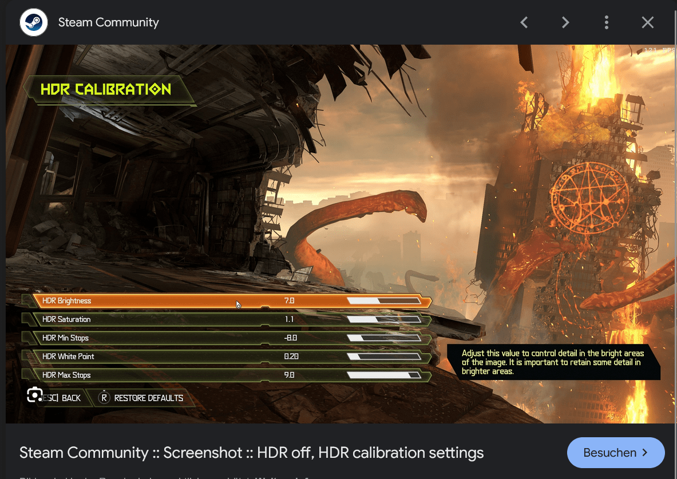The height and width of the screenshot is (479, 677).
Task: Click the DOOM screenshot image preview
Action: [x=340, y=233]
